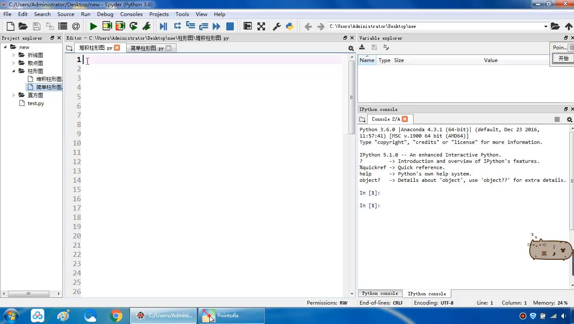The height and width of the screenshot is (324, 574).
Task: Click the Python path manager icon
Action: [x=290, y=26]
